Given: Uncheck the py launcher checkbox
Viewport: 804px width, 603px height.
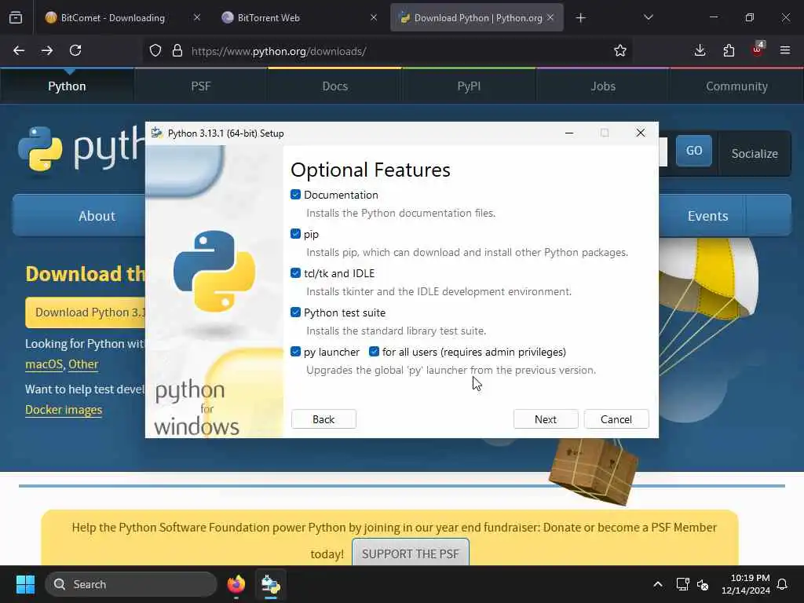Looking at the screenshot, I should coord(295,352).
